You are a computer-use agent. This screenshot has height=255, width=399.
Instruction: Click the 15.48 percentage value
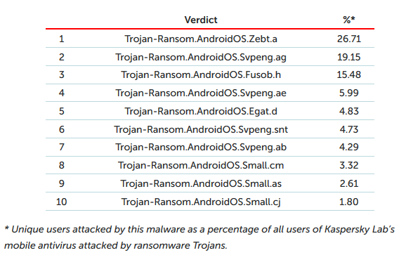tap(349, 75)
